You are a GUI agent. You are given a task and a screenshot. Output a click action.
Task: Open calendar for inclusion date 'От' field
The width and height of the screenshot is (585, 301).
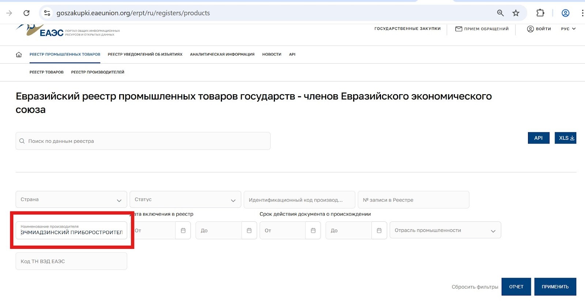pos(183,230)
